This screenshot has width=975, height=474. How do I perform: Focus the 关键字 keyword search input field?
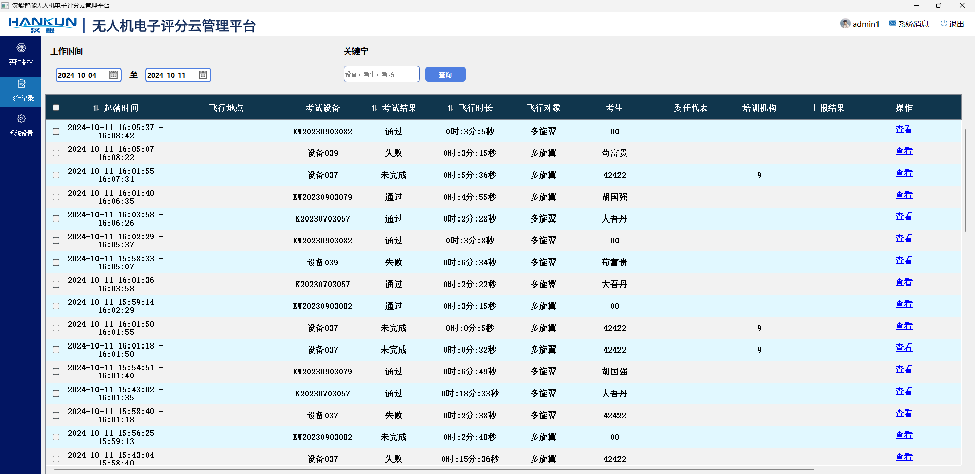(x=381, y=74)
